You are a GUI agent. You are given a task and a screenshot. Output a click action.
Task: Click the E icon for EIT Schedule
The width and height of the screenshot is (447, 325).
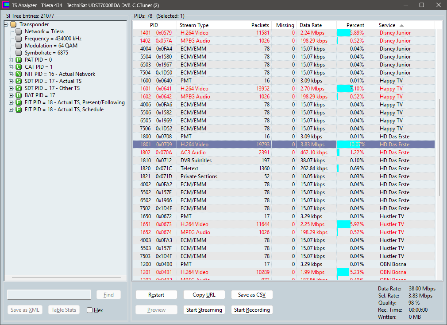19,110
